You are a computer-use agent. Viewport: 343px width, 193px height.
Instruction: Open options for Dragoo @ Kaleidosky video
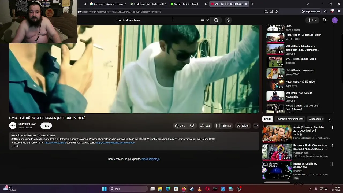pyautogui.click(x=332, y=164)
